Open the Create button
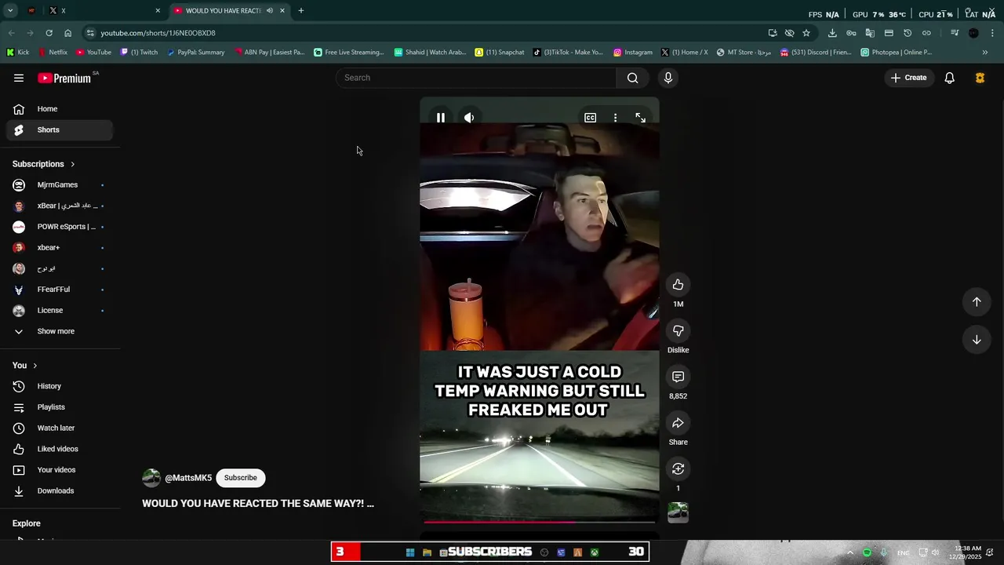 [x=908, y=78]
